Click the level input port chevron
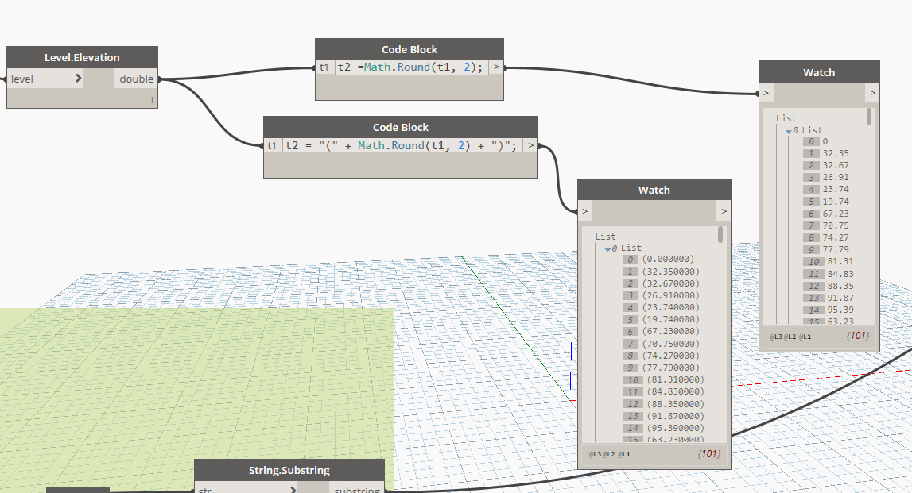 click(x=78, y=79)
